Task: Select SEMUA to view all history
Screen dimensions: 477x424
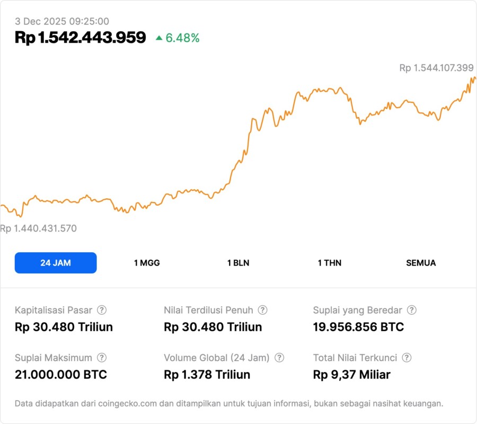Action: (x=421, y=263)
